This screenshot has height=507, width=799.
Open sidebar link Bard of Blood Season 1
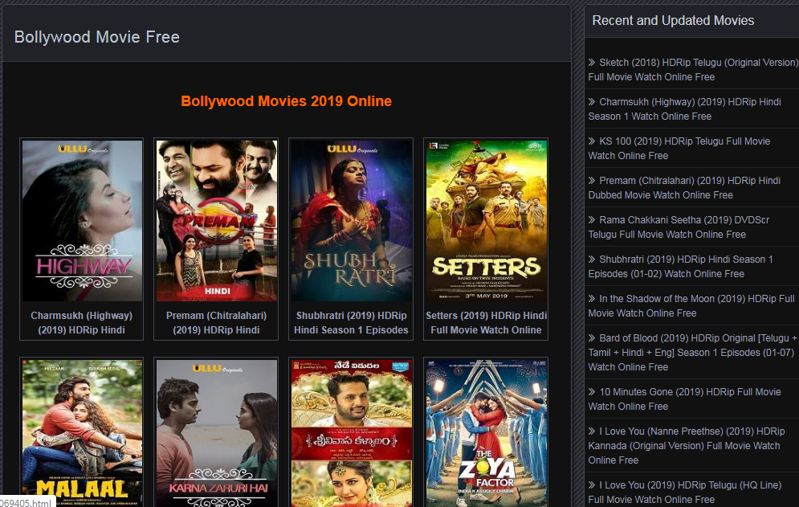(693, 352)
